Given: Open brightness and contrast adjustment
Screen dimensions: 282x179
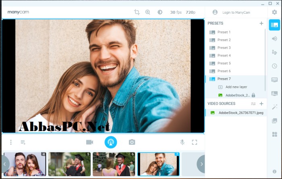Looking at the screenshot, I should (x=160, y=12).
